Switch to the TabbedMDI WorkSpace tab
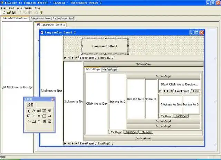The height and width of the screenshot is (160, 221). [x=15, y=18]
